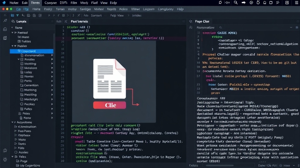300x168 pixels.
Task: Collapse the Rtumpoatiow section using its chevron
Action: click(291, 27)
